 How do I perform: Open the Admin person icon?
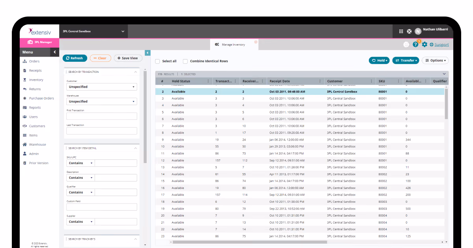[25, 154]
